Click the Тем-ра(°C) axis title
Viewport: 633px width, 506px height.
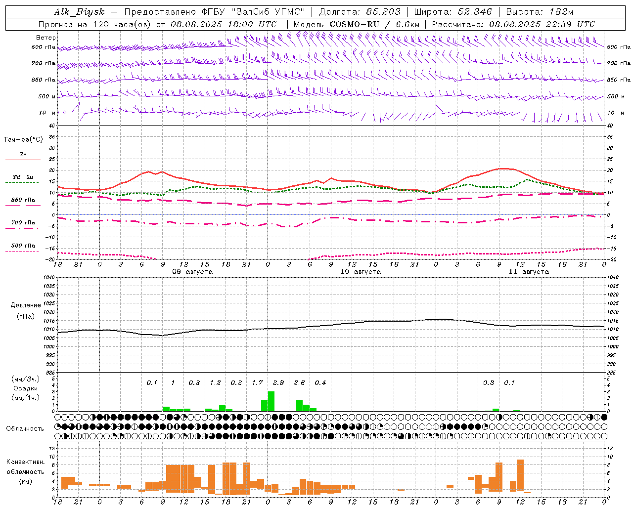[x=24, y=140]
